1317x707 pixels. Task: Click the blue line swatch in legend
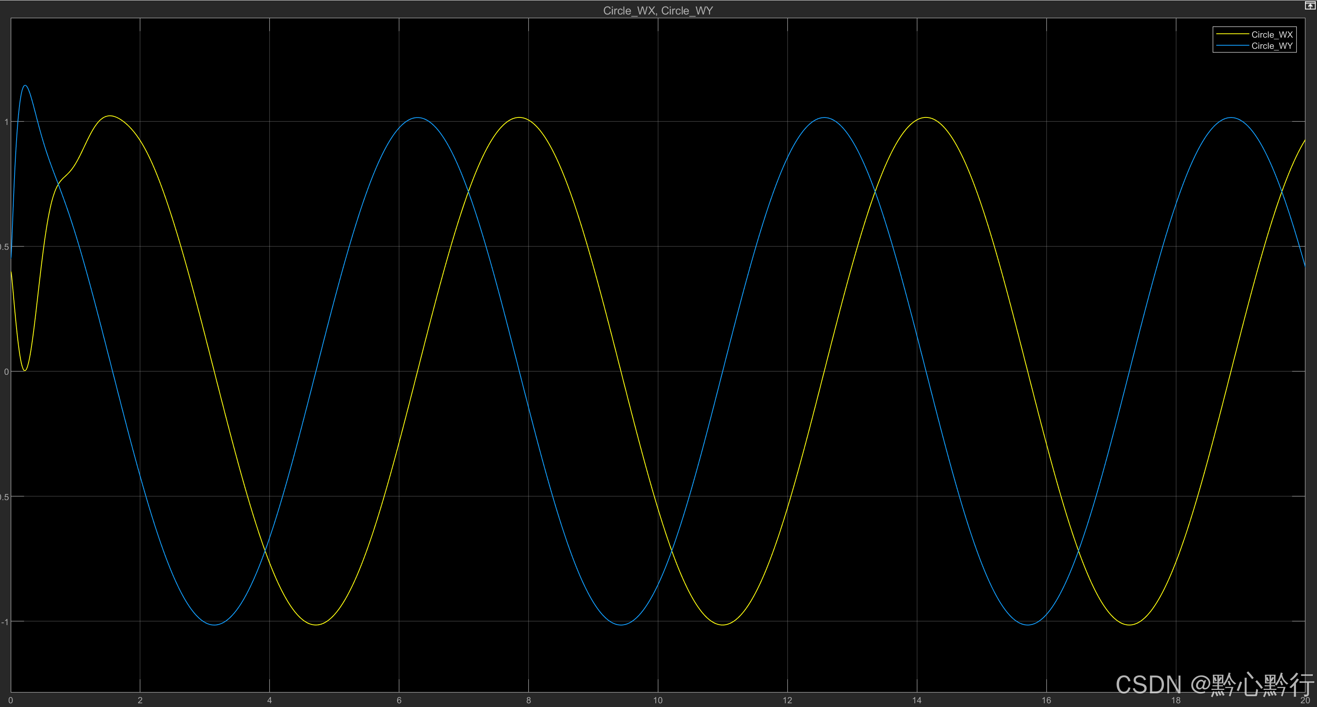click(1232, 46)
